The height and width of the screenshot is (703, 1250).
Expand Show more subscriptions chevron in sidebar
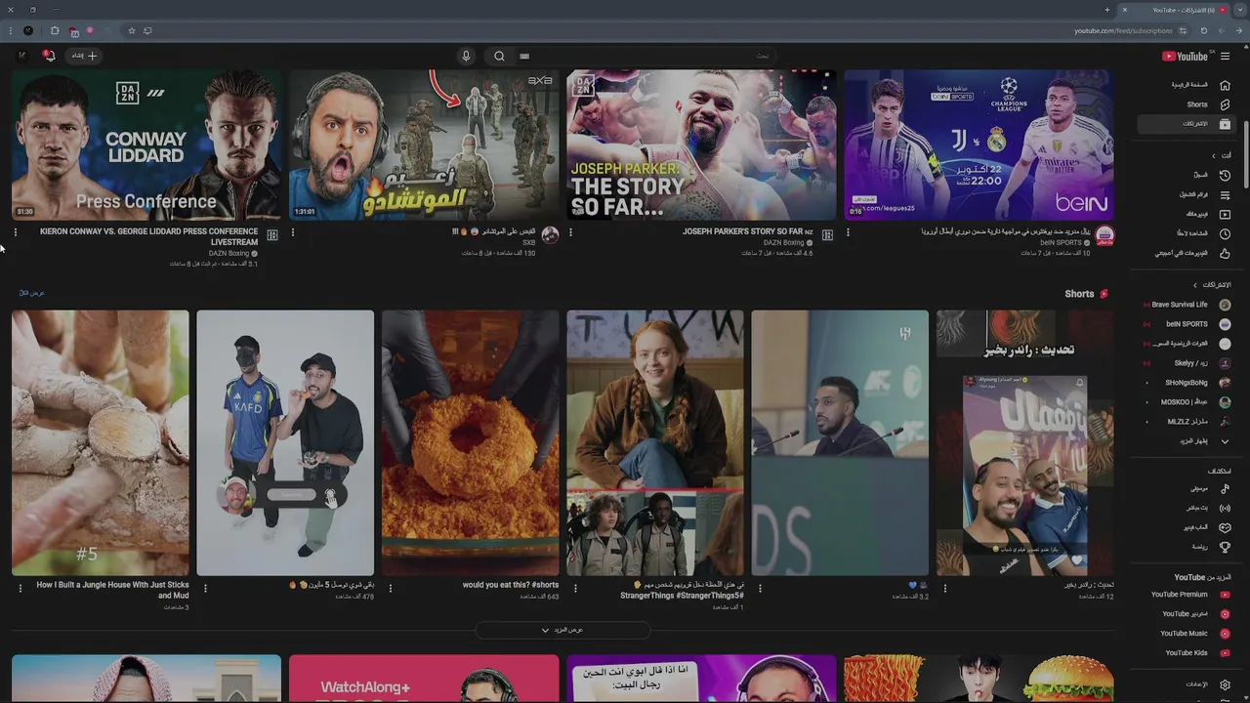(x=1225, y=441)
